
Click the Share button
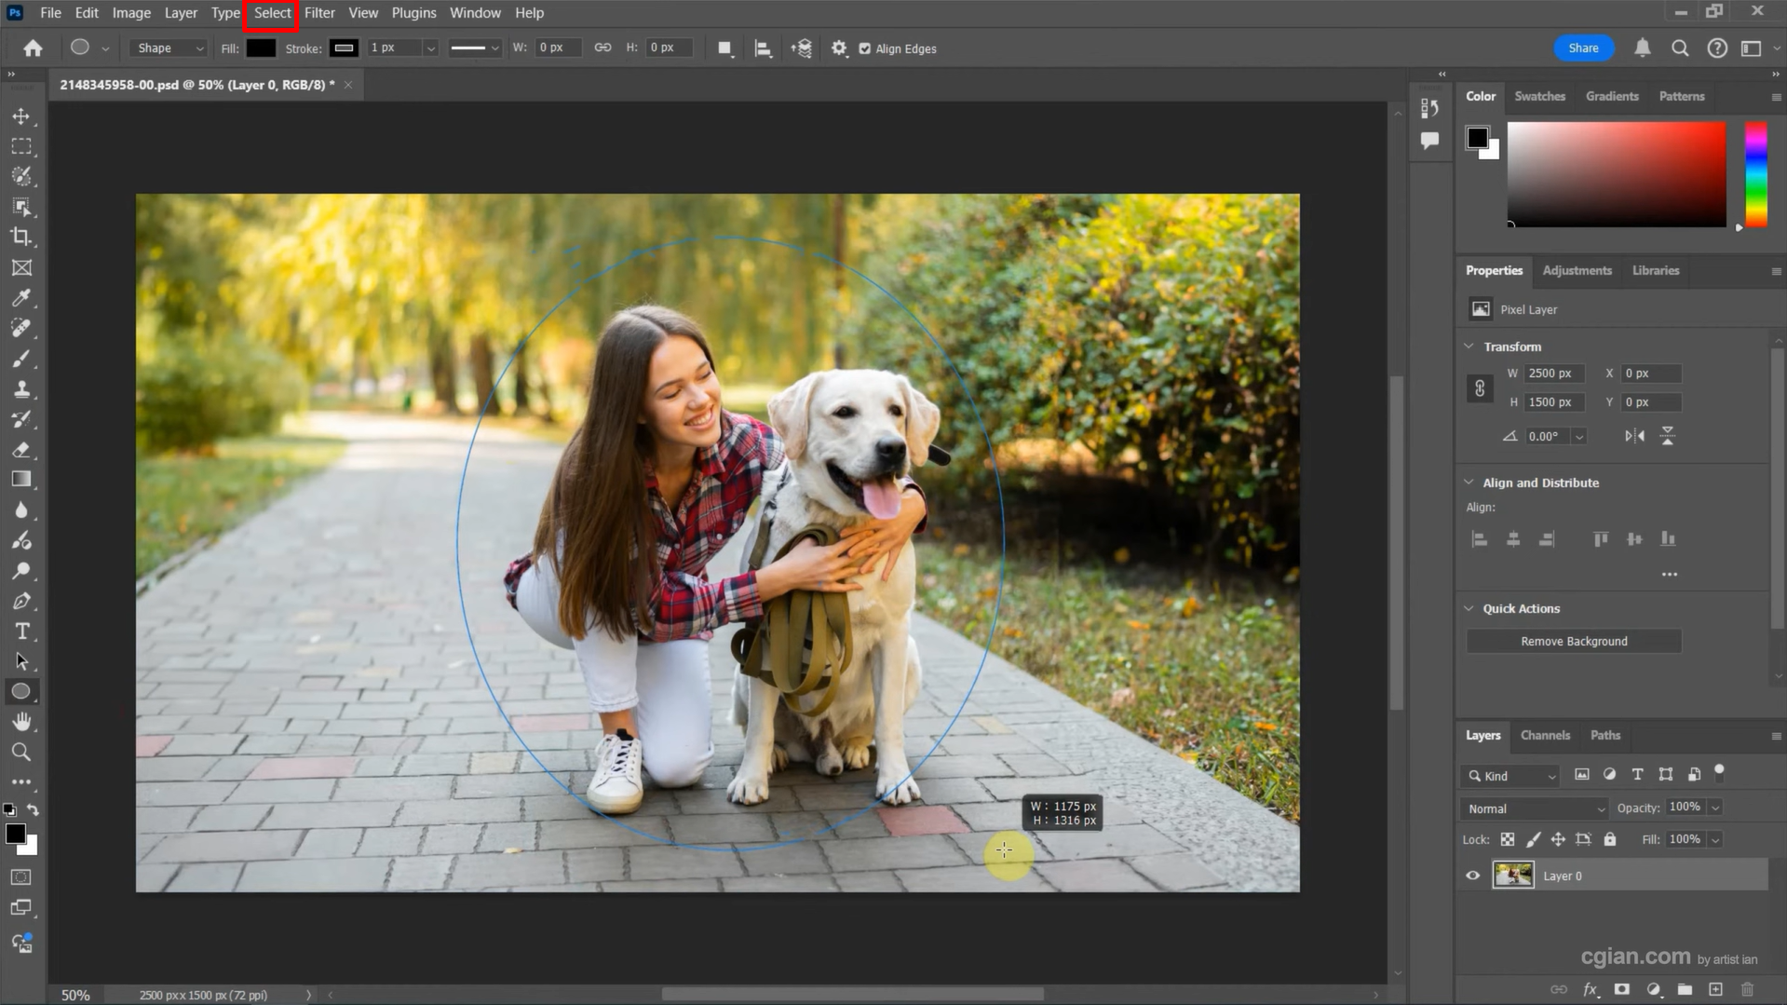[1583, 48]
